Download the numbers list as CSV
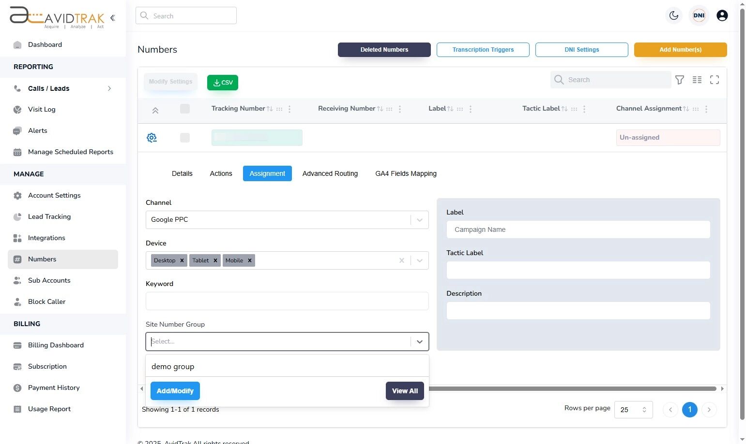This screenshot has height=444, width=746. 222,82
